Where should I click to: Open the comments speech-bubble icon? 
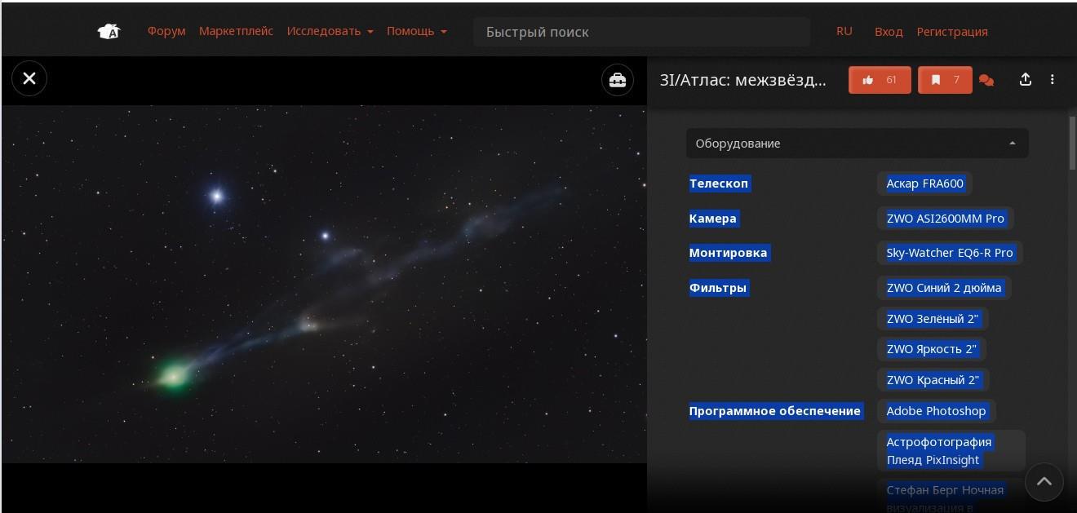[986, 80]
